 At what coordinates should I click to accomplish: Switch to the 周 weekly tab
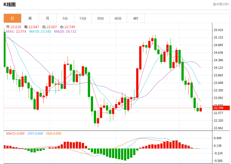point(30,18)
